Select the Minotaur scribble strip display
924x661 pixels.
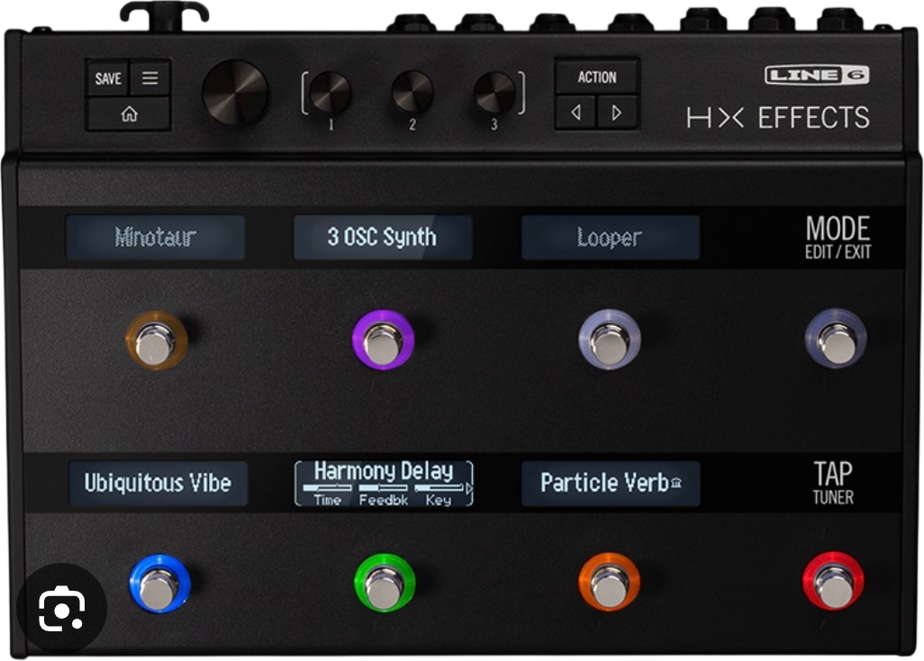(x=155, y=238)
